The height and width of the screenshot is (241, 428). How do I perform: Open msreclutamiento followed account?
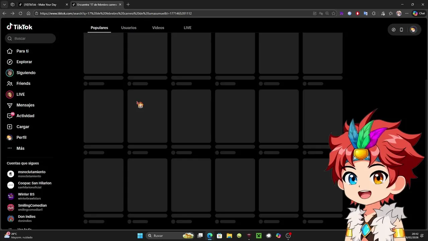[x=27, y=174]
